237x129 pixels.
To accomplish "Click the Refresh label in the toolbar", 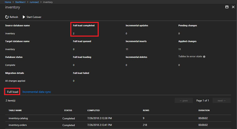I will [x=14, y=17].
